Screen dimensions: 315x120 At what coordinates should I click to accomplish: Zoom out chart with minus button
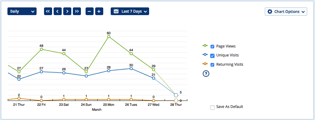tap(90, 11)
